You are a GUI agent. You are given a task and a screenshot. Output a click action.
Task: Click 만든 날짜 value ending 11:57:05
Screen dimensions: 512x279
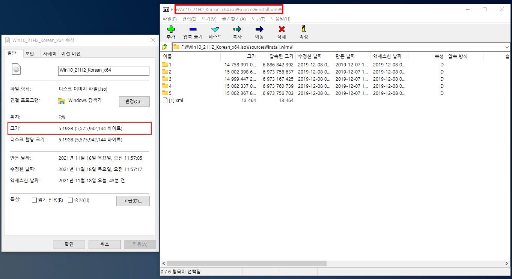click(100, 158)
